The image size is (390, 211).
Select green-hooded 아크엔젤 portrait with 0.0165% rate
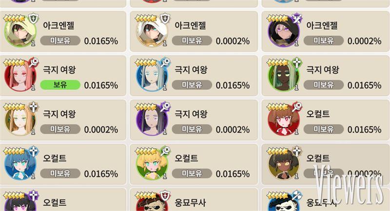point(20,32)
